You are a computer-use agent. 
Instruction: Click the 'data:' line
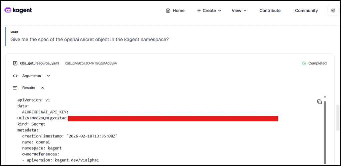[23, 106]
